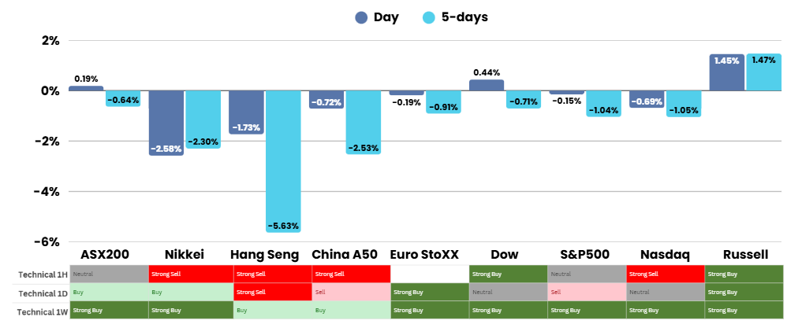
Task: Select the Nikkei Day bar at -2.58%
Action: [166, 122]
